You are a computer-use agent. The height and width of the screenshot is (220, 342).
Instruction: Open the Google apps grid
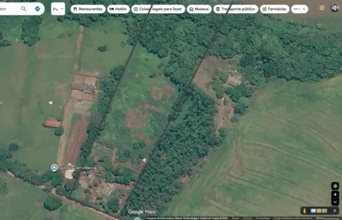click(x=321, y=8)
